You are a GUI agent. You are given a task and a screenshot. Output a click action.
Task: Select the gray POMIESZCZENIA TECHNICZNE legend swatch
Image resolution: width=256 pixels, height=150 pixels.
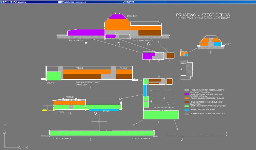click(187, 114)
